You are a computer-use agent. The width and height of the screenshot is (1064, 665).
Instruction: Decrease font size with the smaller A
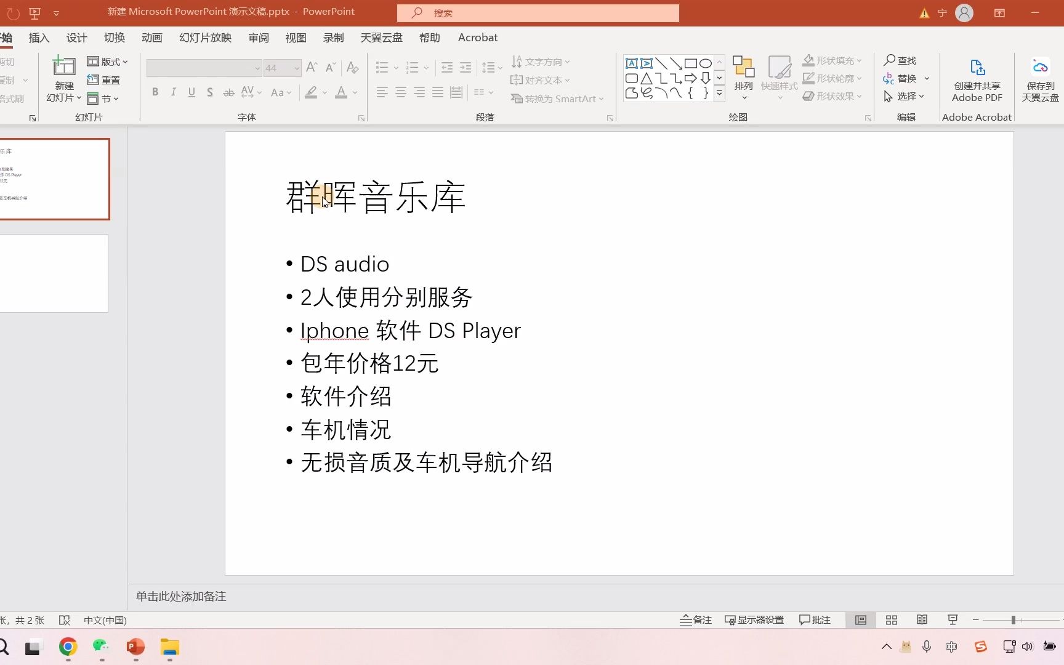(x=331, y=67)
